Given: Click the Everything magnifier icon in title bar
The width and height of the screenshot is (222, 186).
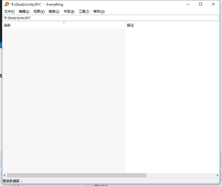Looking at the screenshot, I should pyautogui.click(x=7, y=4).
